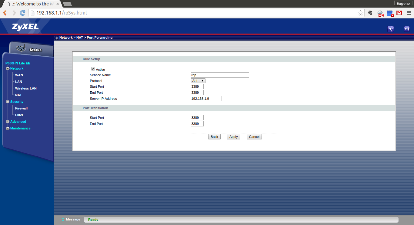Click the Evernote elephant extension icon

pos(370,13)
